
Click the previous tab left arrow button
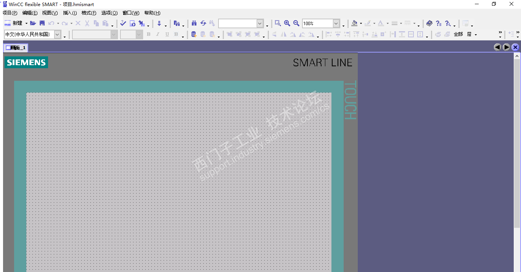tap(497, 47)
